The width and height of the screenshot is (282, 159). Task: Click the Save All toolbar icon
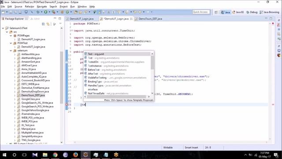pos(15,12)
